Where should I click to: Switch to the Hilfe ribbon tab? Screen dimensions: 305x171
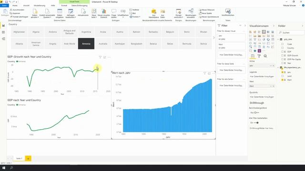pyautogui.click(x=53, y=6)
